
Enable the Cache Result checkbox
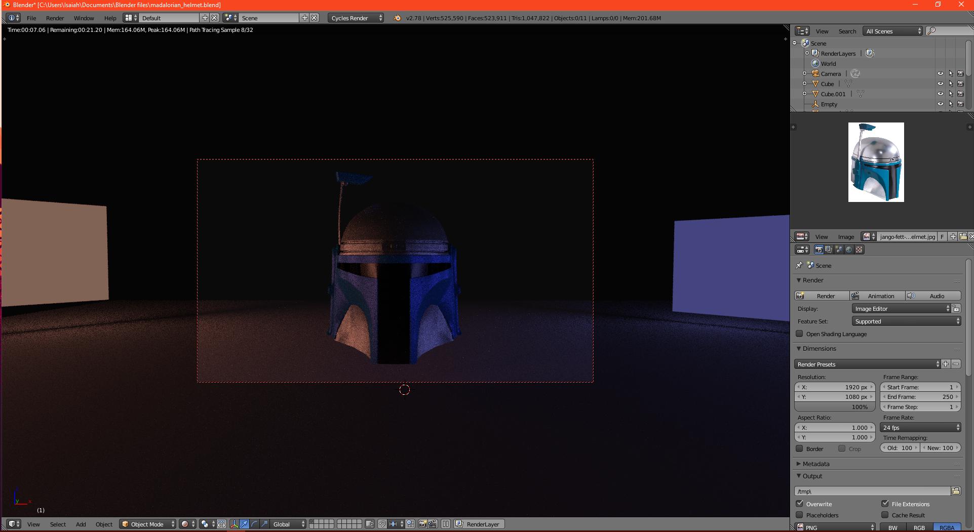[885, 515]
